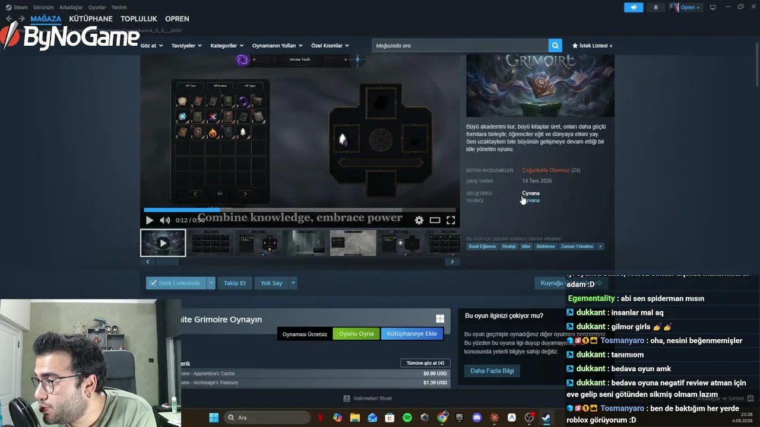Click the Tümüne göz at (4) button

pyautogui.click(x=425, y=363)
